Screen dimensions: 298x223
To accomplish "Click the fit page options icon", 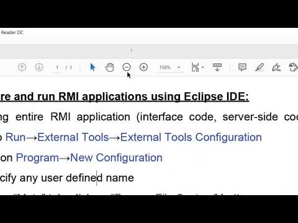I will (195, 67).
